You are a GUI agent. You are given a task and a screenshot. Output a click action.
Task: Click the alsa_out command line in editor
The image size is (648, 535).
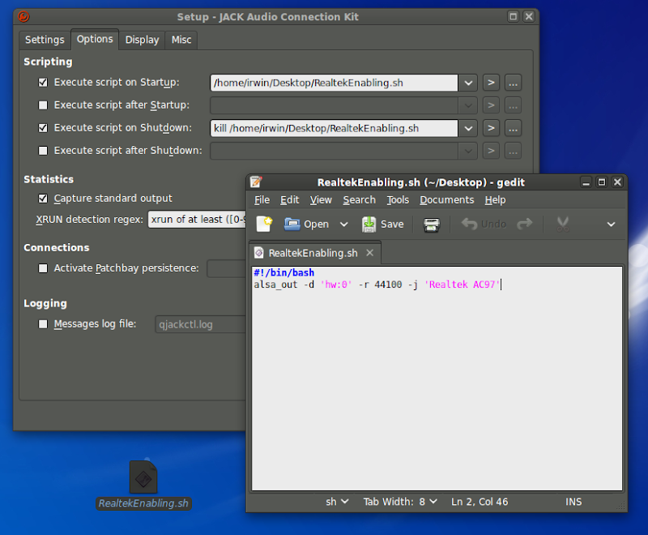tap(377, 285)
